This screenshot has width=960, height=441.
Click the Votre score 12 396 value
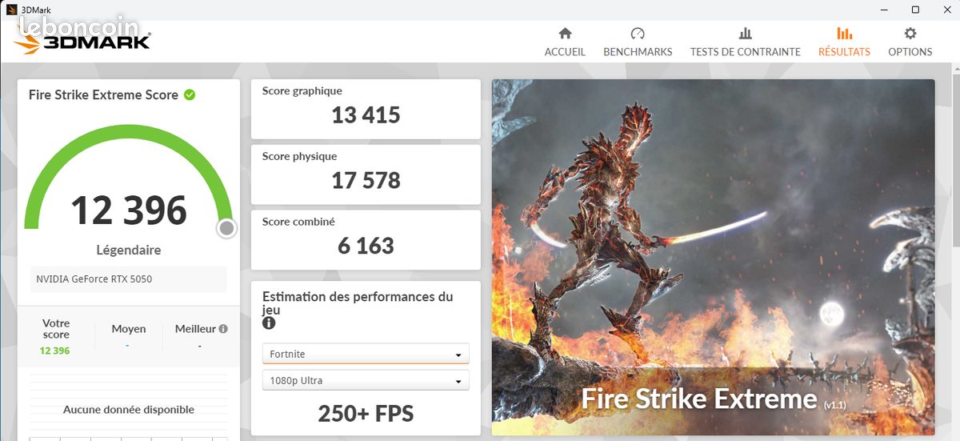pyautogui.click(x=55, y=351)
